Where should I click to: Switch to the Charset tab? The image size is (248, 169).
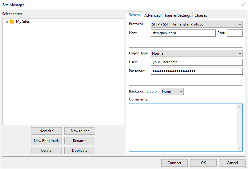[200, 15]
